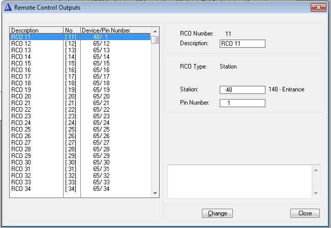331x228 pixels.
Task: Click inside the empty notes text area
Action: tap(239, 181)
